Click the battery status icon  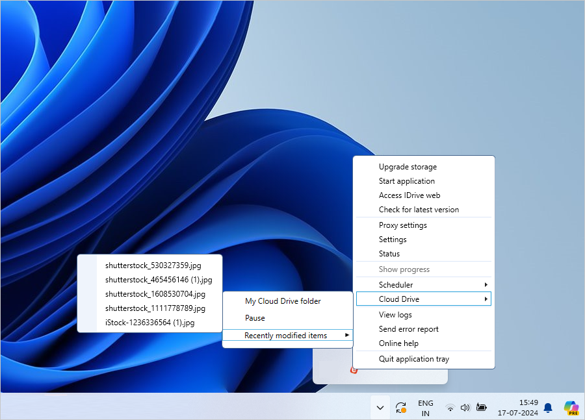[x=481, y=407]
